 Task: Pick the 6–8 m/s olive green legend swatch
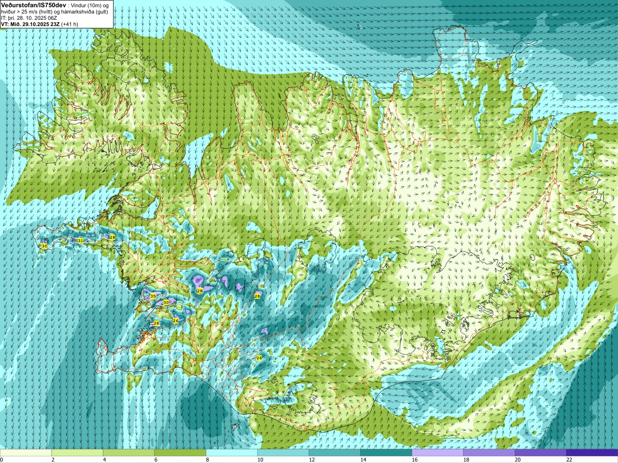[180, 453]
